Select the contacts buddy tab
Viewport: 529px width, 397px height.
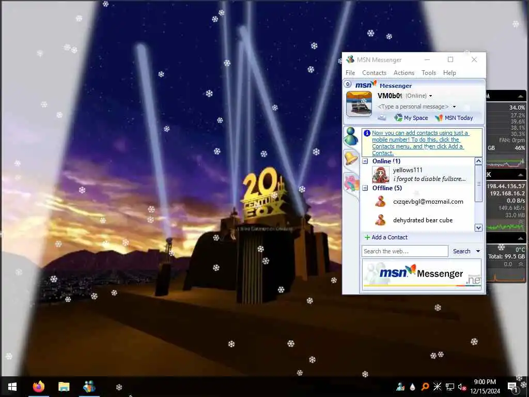pos(351,136)
